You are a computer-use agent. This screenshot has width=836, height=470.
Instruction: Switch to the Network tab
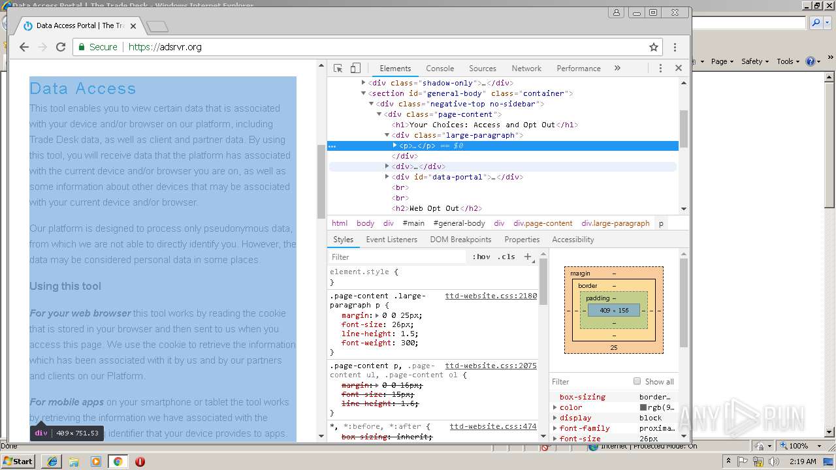[x=526, y=68]
